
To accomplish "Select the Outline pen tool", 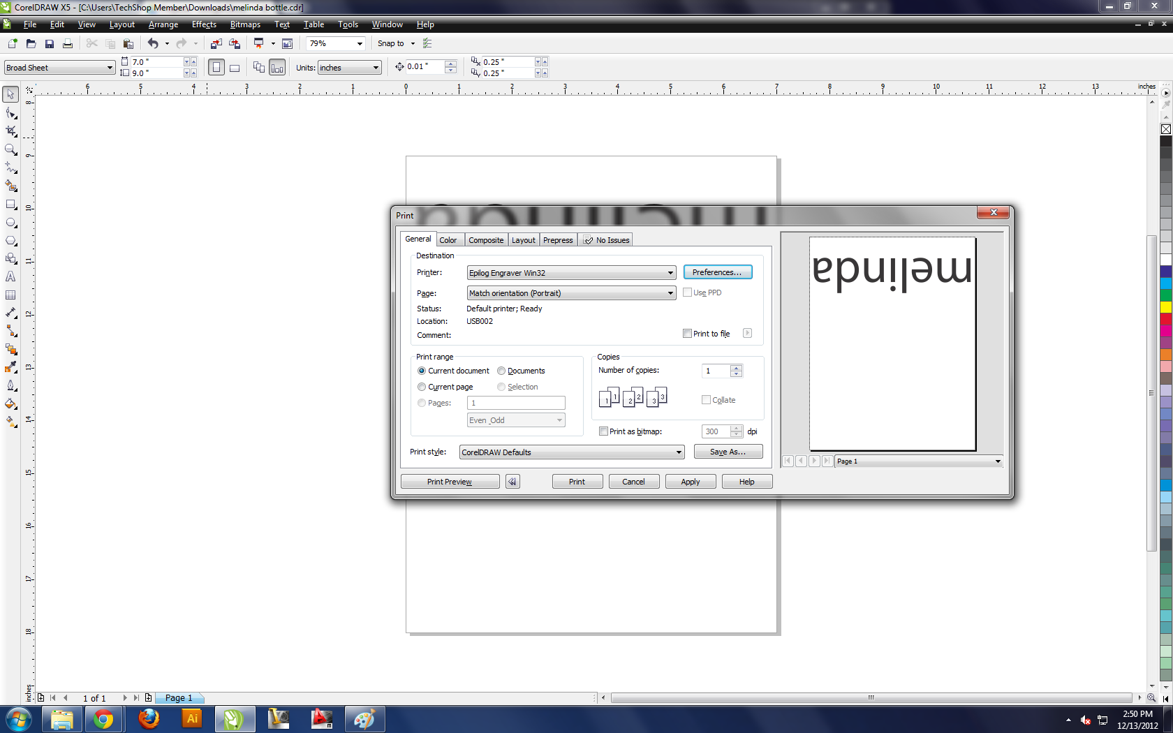I will [x=10, y=385].
